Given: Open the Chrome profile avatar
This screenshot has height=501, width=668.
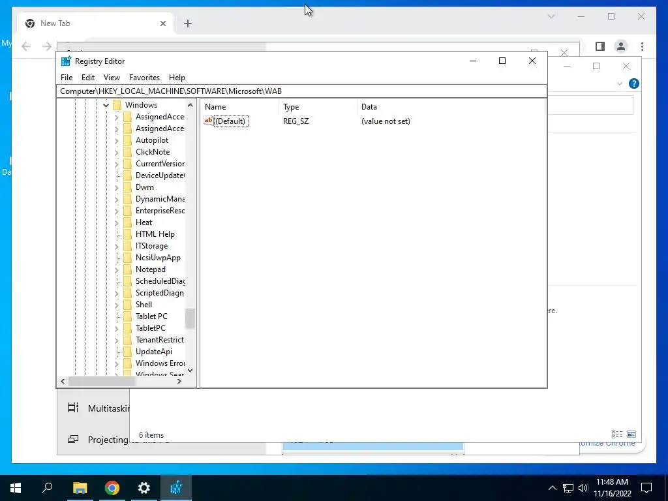Looking at the screenshot, I should (x=621, y=46).
